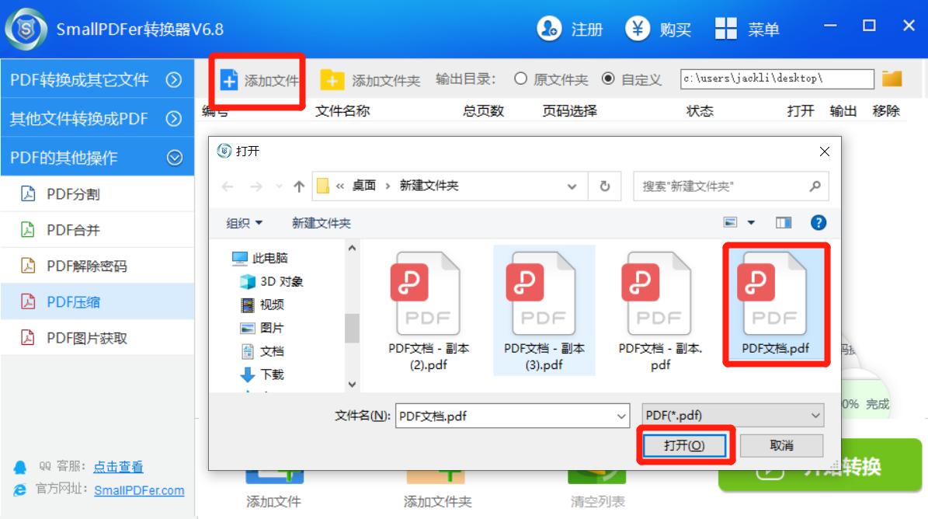
Task: Open the filename combo box dropdown arrow
Action: pyautogui.click(x=621, y=416)
